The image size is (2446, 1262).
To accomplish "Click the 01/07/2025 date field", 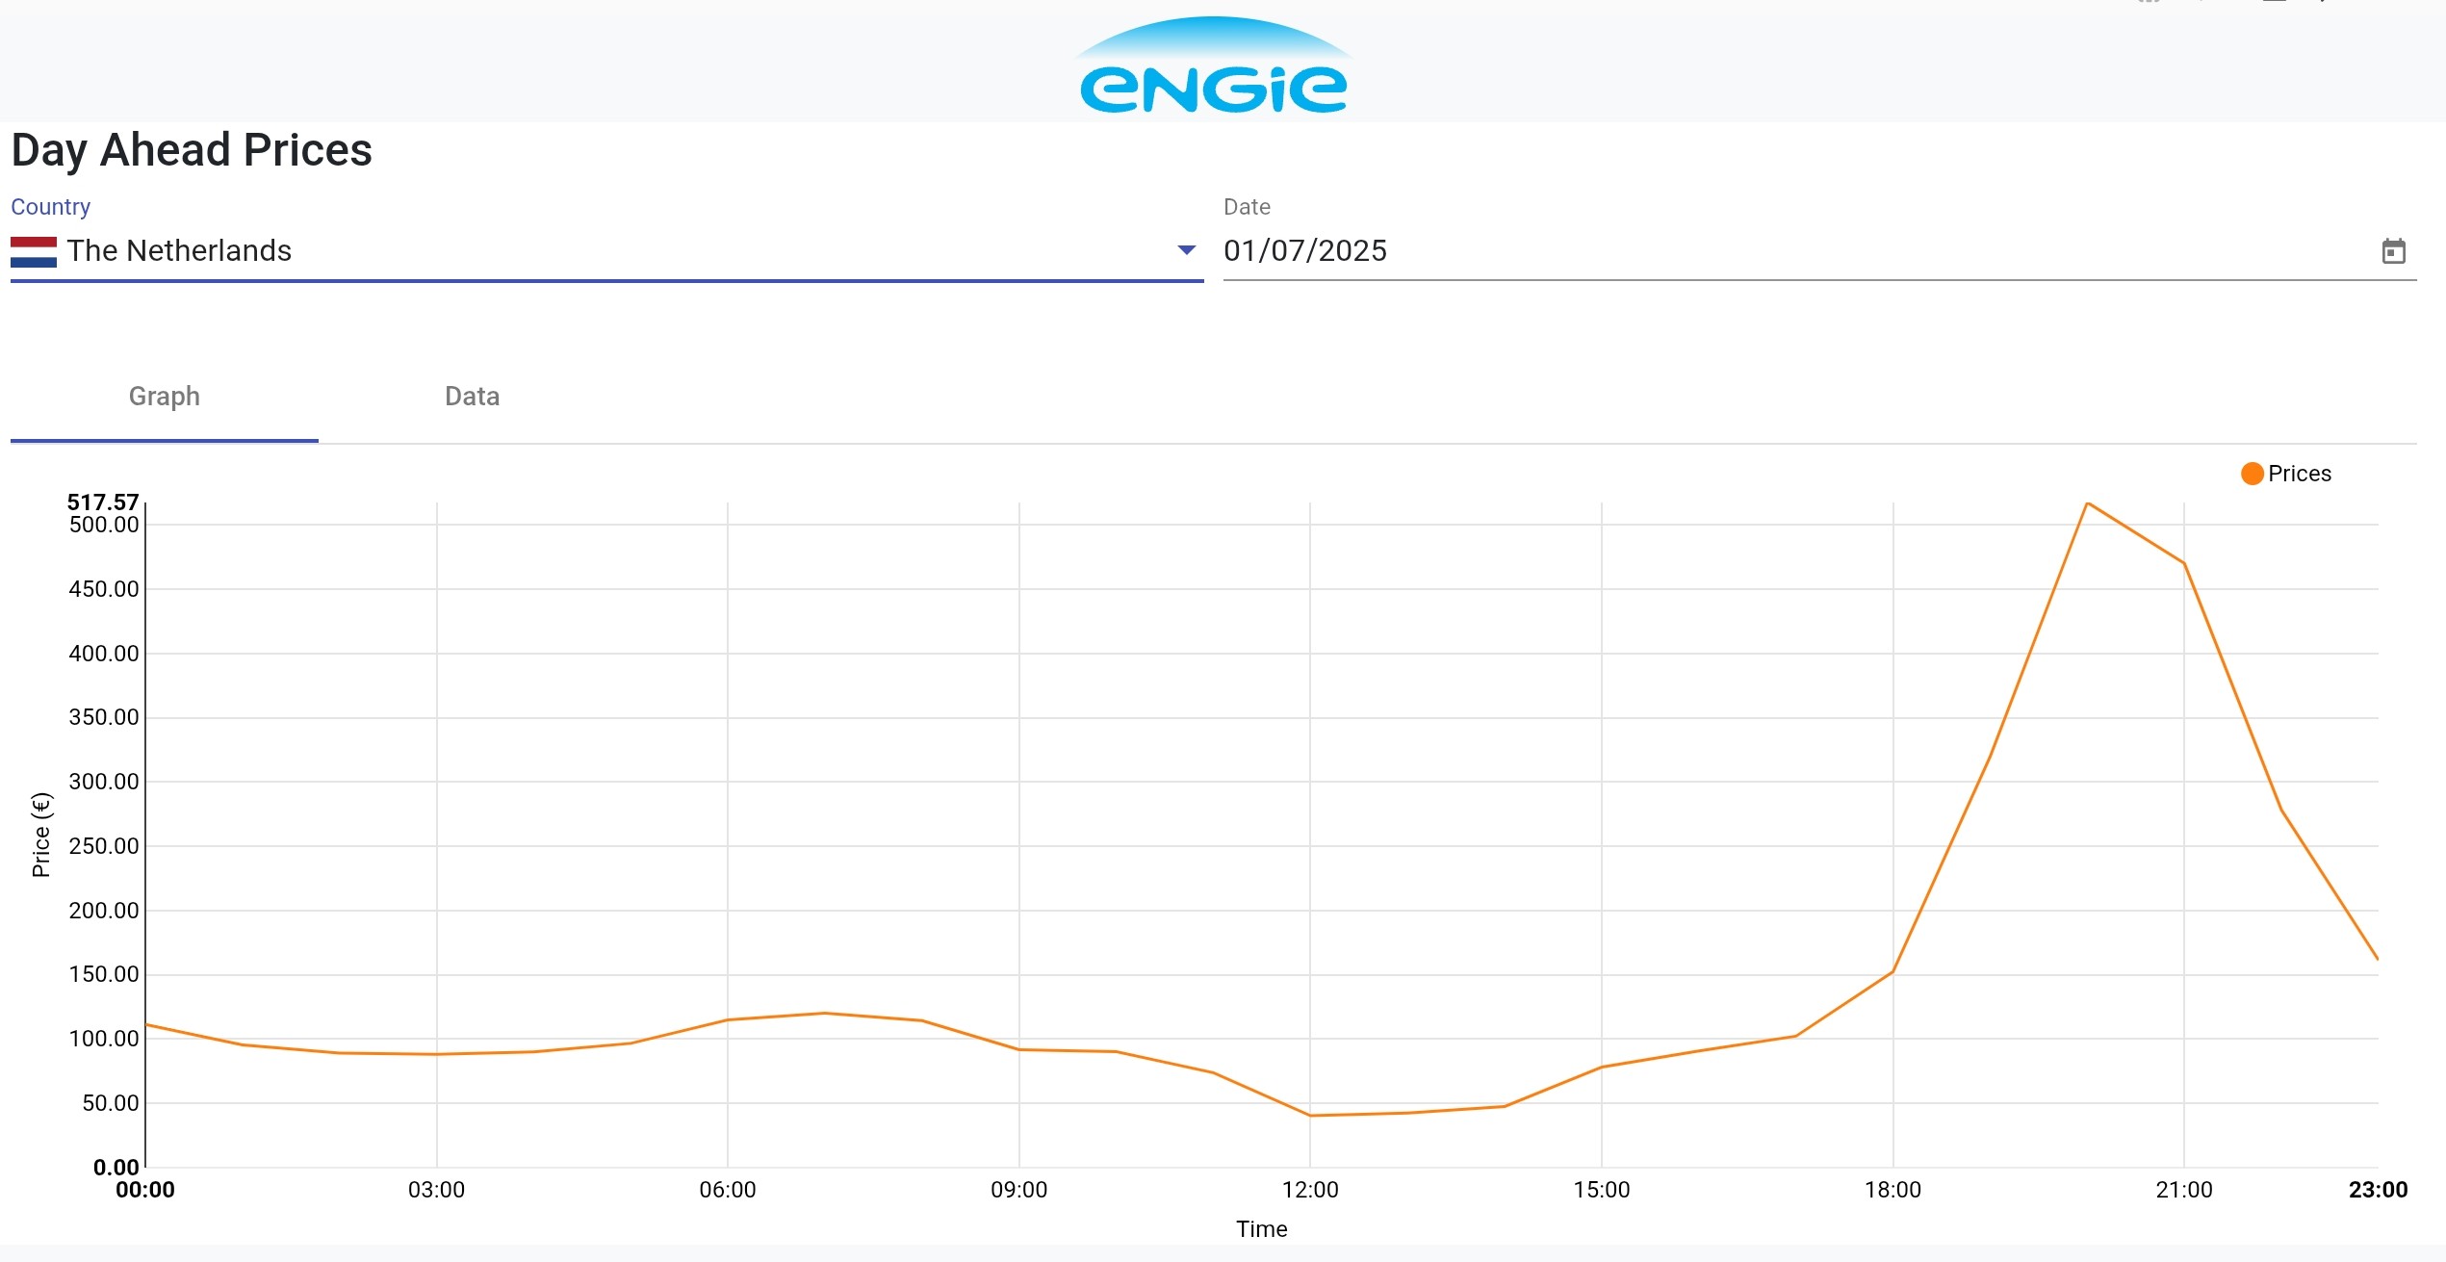I will point(1304,251).
